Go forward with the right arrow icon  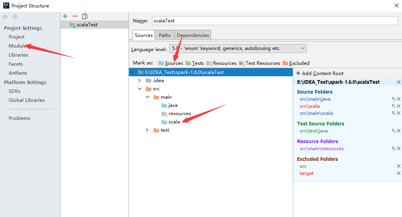(x=15, y=17)
